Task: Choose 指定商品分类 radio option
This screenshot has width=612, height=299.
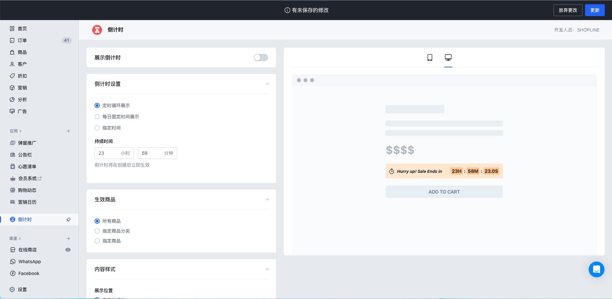Action: [97, 231]
